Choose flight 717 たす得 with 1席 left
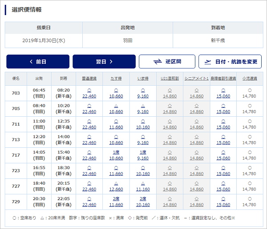267x229 pixels. click(x=116, y=155)
